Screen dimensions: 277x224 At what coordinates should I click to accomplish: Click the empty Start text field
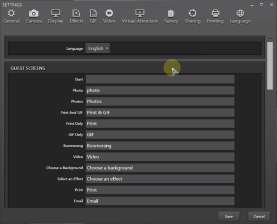point(159,79)
